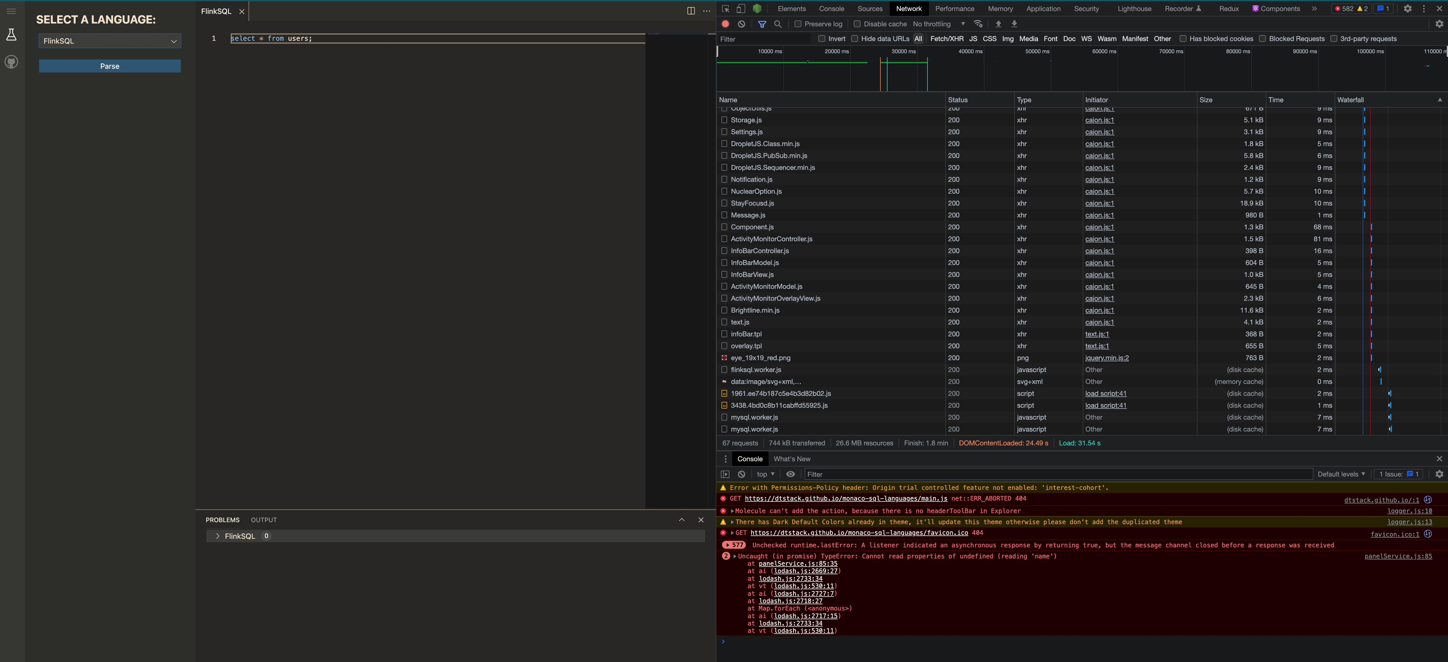
Task: Stop recording network log red button
Action: (725, 24)
